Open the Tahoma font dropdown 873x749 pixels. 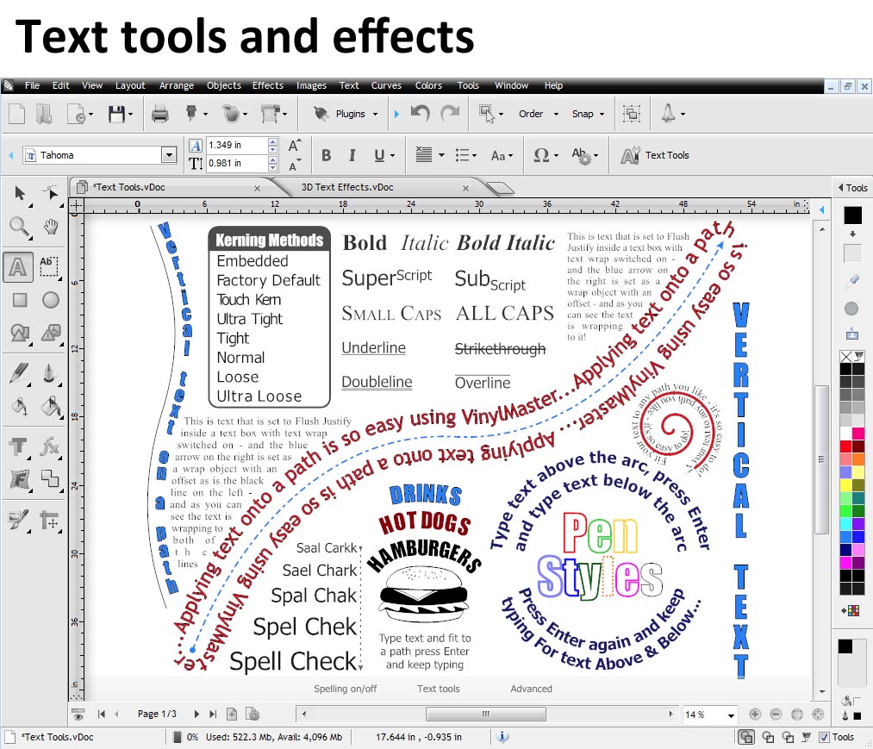[x=169, y=155]
